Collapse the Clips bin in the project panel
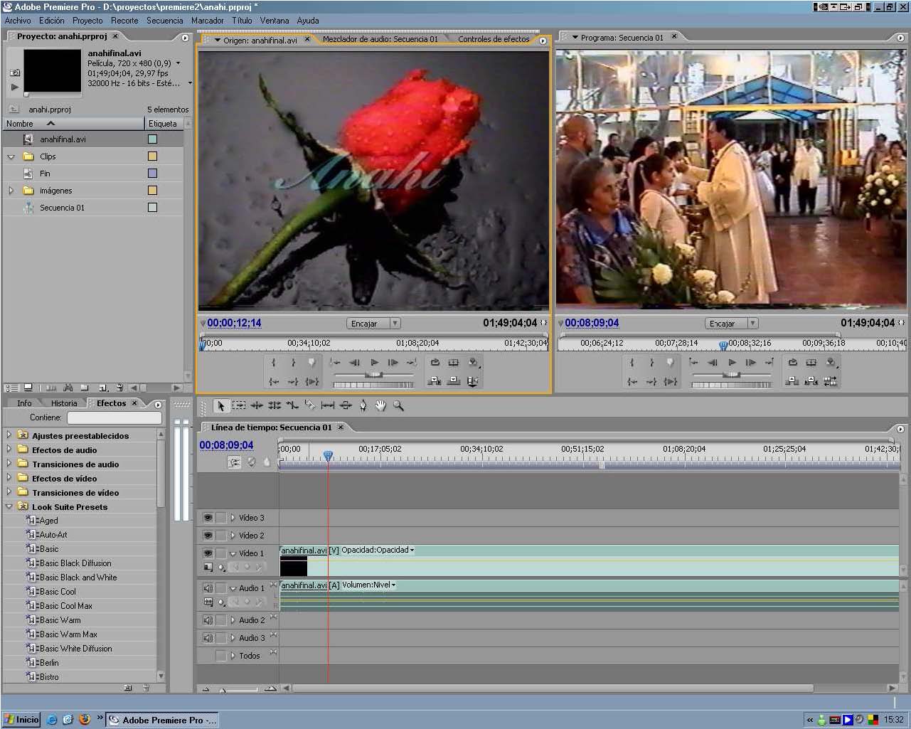Viewport: 911px width, 729px height. (x=11, y=156)
